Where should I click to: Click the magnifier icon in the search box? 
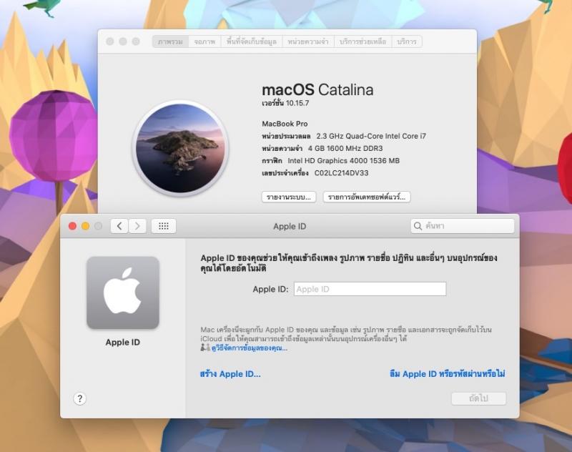[x=418, y=226]
